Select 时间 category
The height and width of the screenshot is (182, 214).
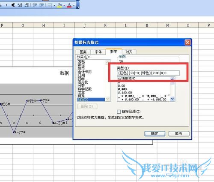pos(81,79)
